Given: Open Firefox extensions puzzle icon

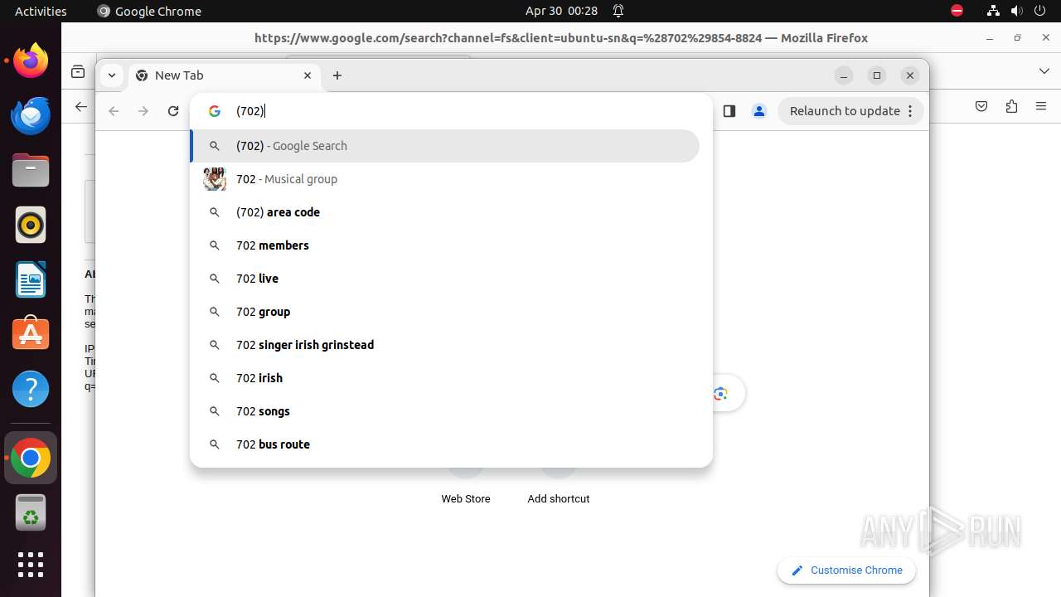Looking at the screenshot, I should pos(1011,106).
